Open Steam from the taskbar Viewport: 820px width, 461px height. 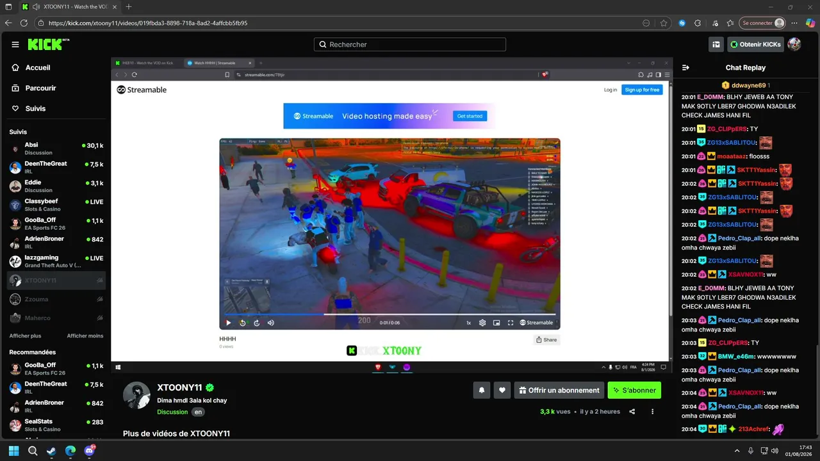[51, 451]
